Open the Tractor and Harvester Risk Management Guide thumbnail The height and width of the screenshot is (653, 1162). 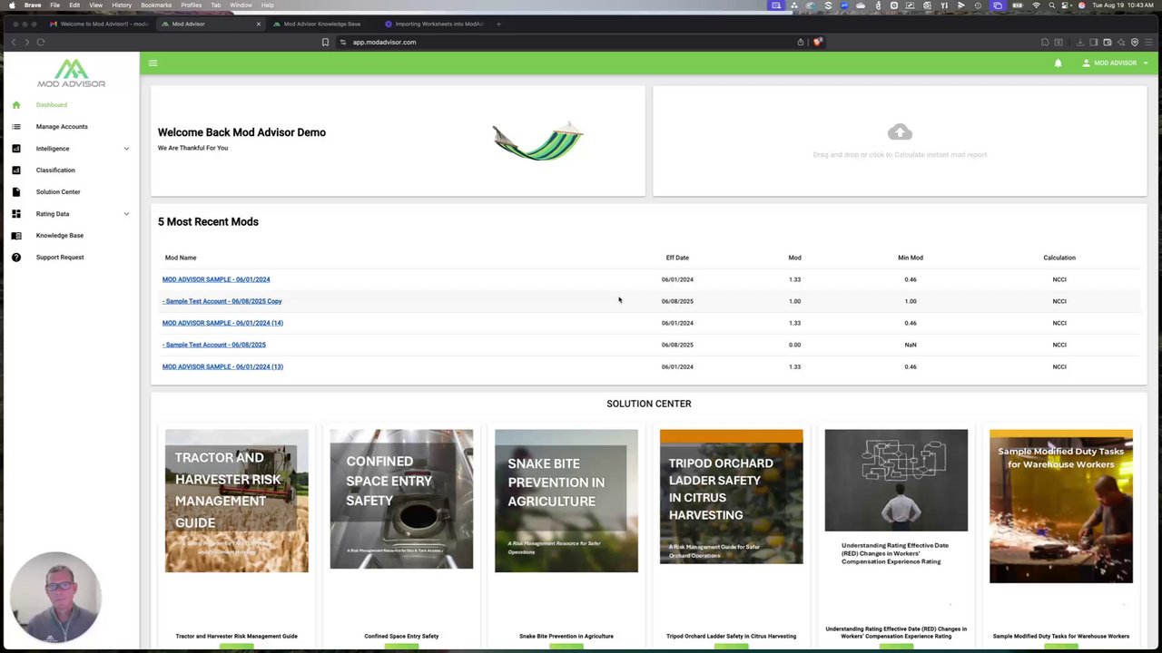point(236,501)
